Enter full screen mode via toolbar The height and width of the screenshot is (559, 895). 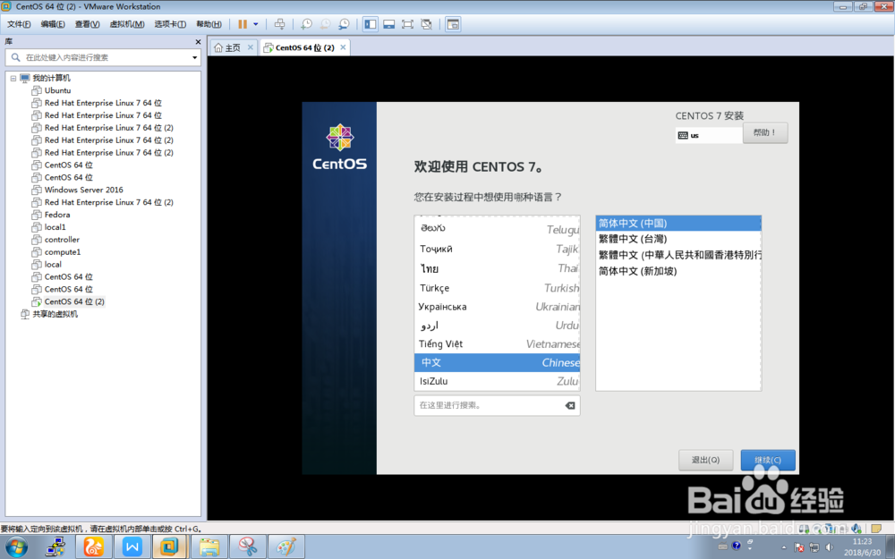[407, 24]
